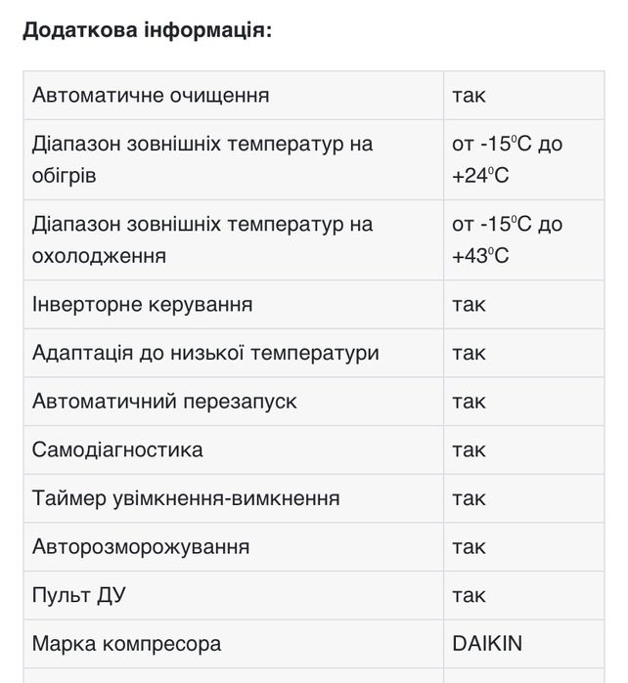Select the "Самодіагностика" row label
The image size is (628, 683).
click(117, 449)
